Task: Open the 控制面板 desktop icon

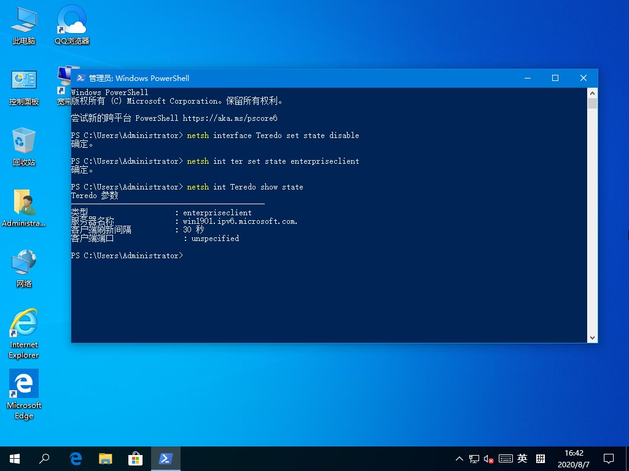Action: point(23,85)
